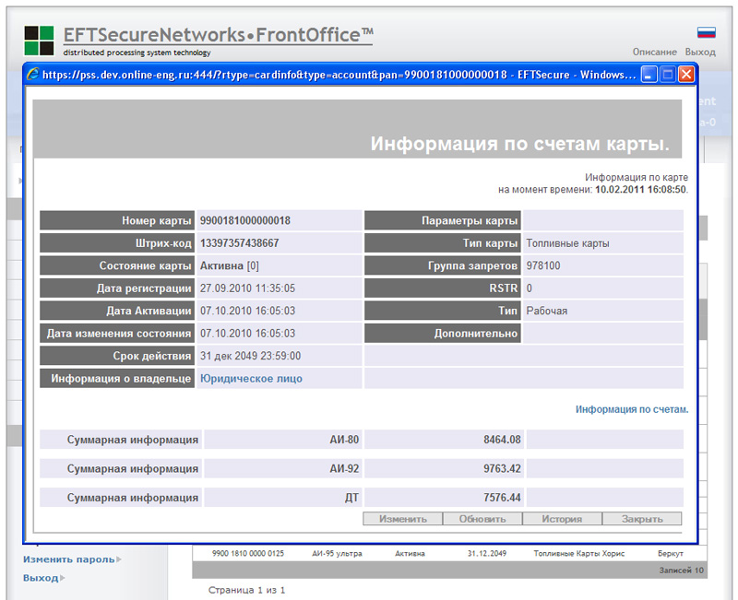
Task: Click the ДТ balance 7576.44
Action: pos(502,498)
